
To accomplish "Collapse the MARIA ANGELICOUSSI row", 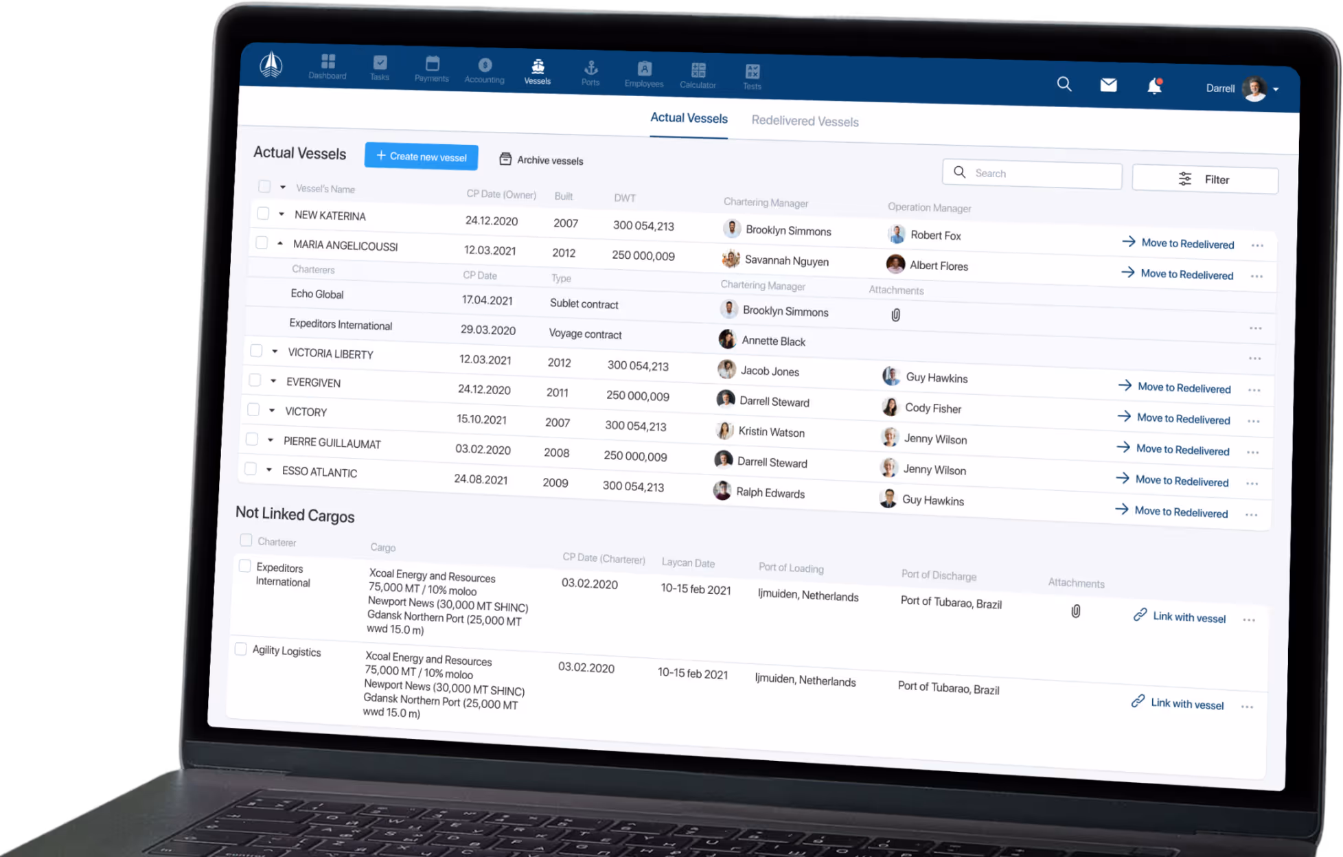I will pos(281,242).
